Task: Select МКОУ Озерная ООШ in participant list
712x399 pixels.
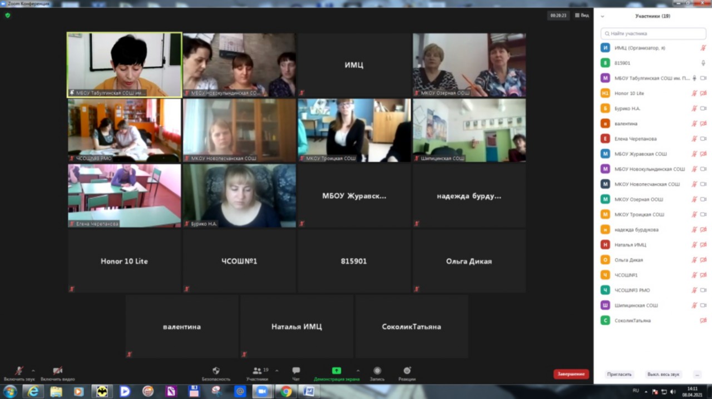Action: (x=653, y=199)
